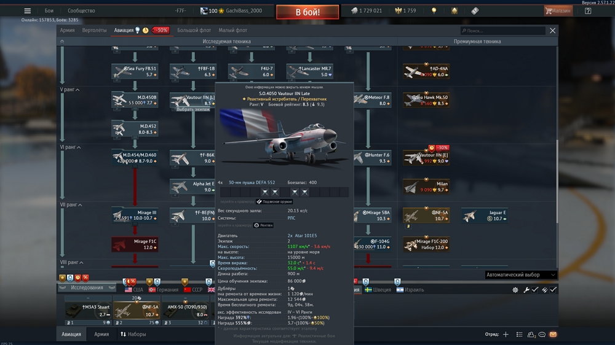Screen dimensions: 615x345
Task: Select the Meteor F.8 aircraft
Action: click(x=373, y=100)
